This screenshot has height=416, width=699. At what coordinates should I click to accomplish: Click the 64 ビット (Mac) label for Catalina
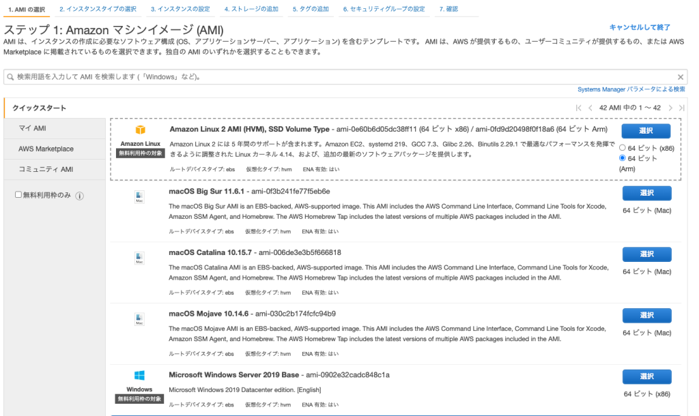pos(647,271)
